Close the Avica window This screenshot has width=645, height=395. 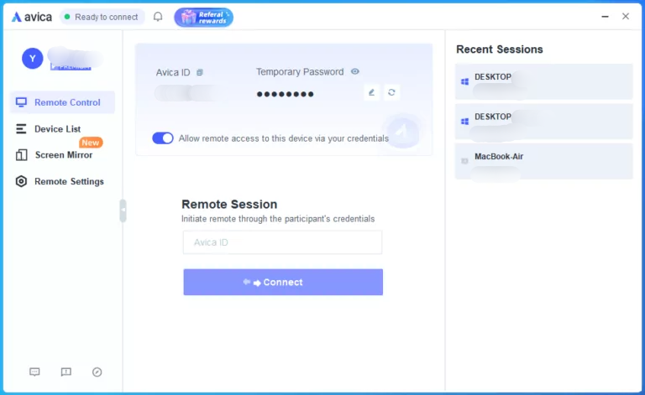tap(626, 16)
